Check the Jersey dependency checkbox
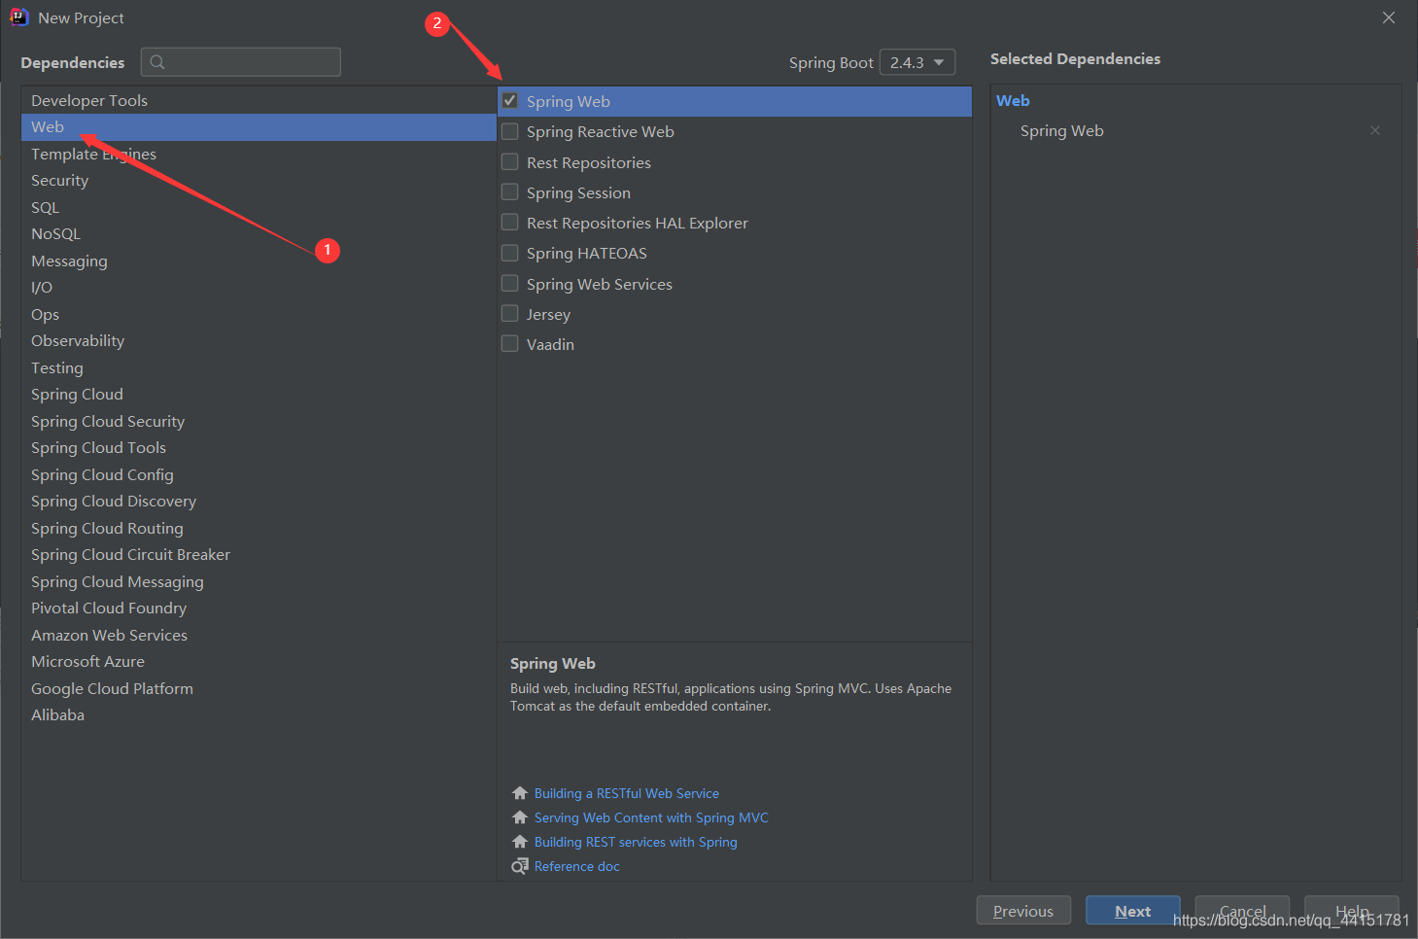 coord(509,313)
